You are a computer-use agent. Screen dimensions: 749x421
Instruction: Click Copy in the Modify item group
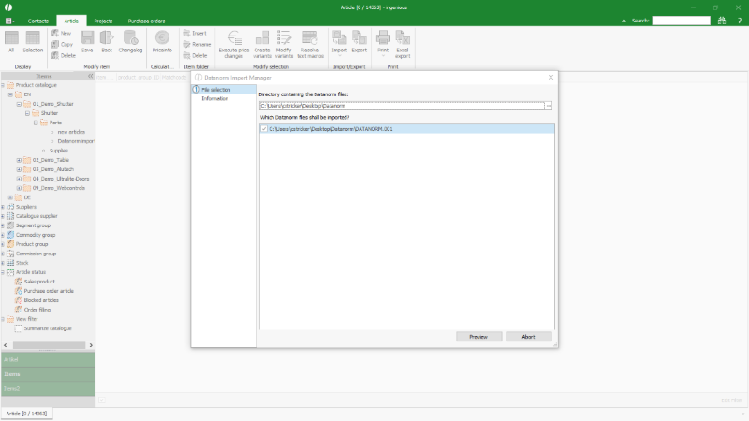click(63, 44)
